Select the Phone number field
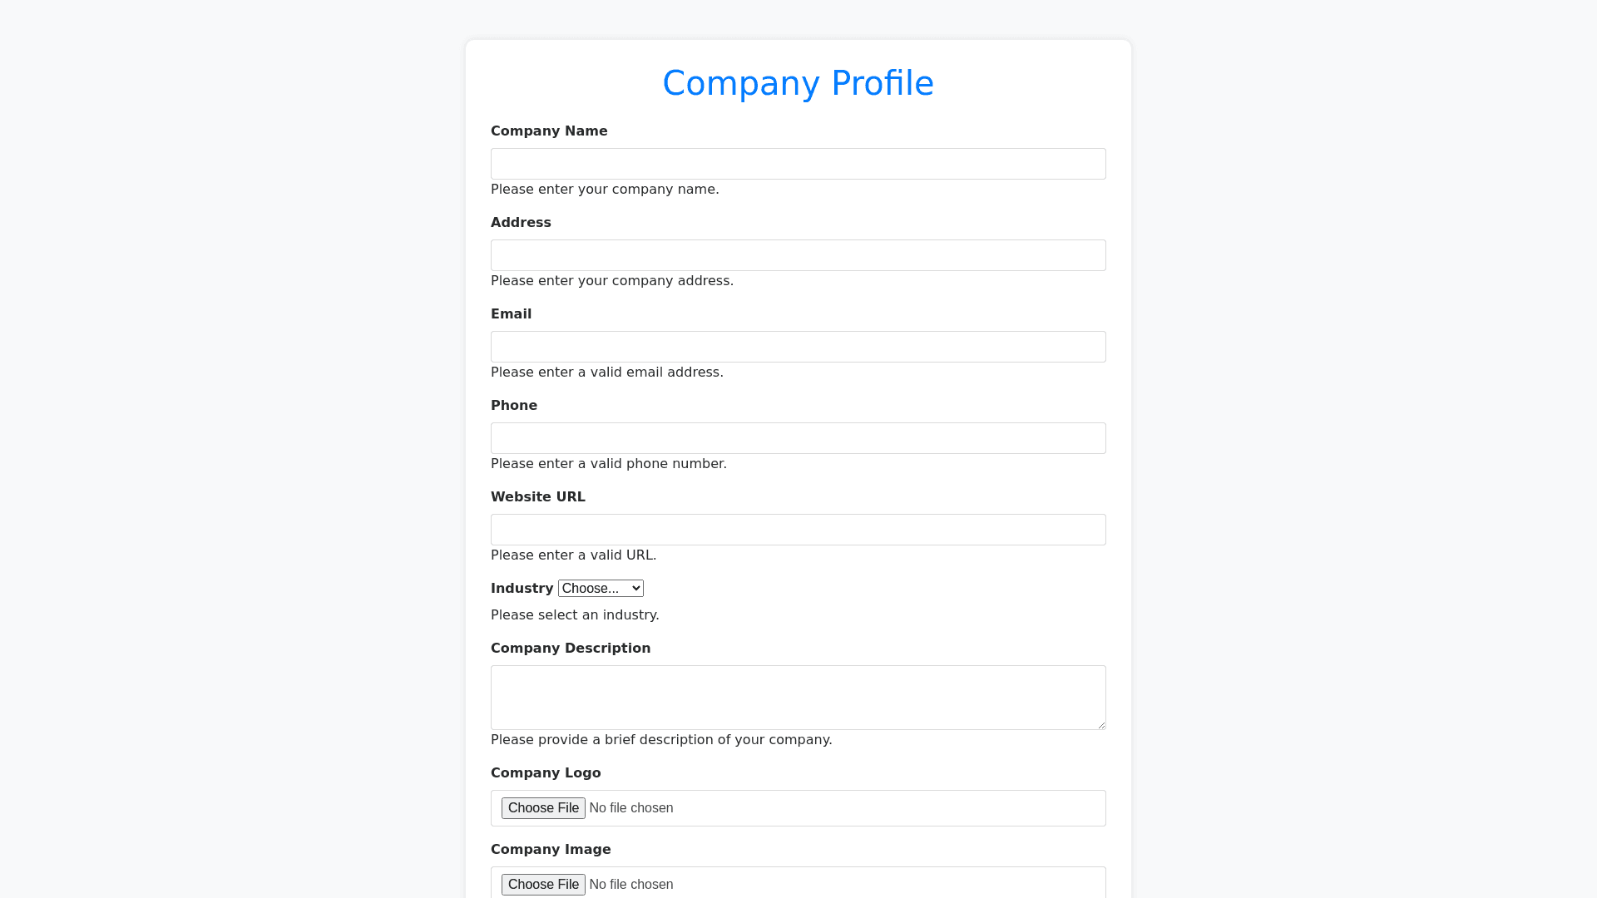 (798, 438)
